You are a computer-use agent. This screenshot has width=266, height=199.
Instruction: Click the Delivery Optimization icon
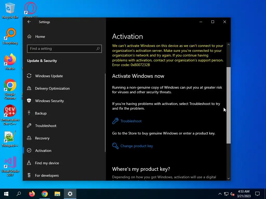click(x=29, y=88)
